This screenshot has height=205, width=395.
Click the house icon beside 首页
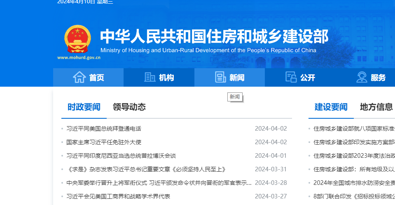[x=79, y=77]
